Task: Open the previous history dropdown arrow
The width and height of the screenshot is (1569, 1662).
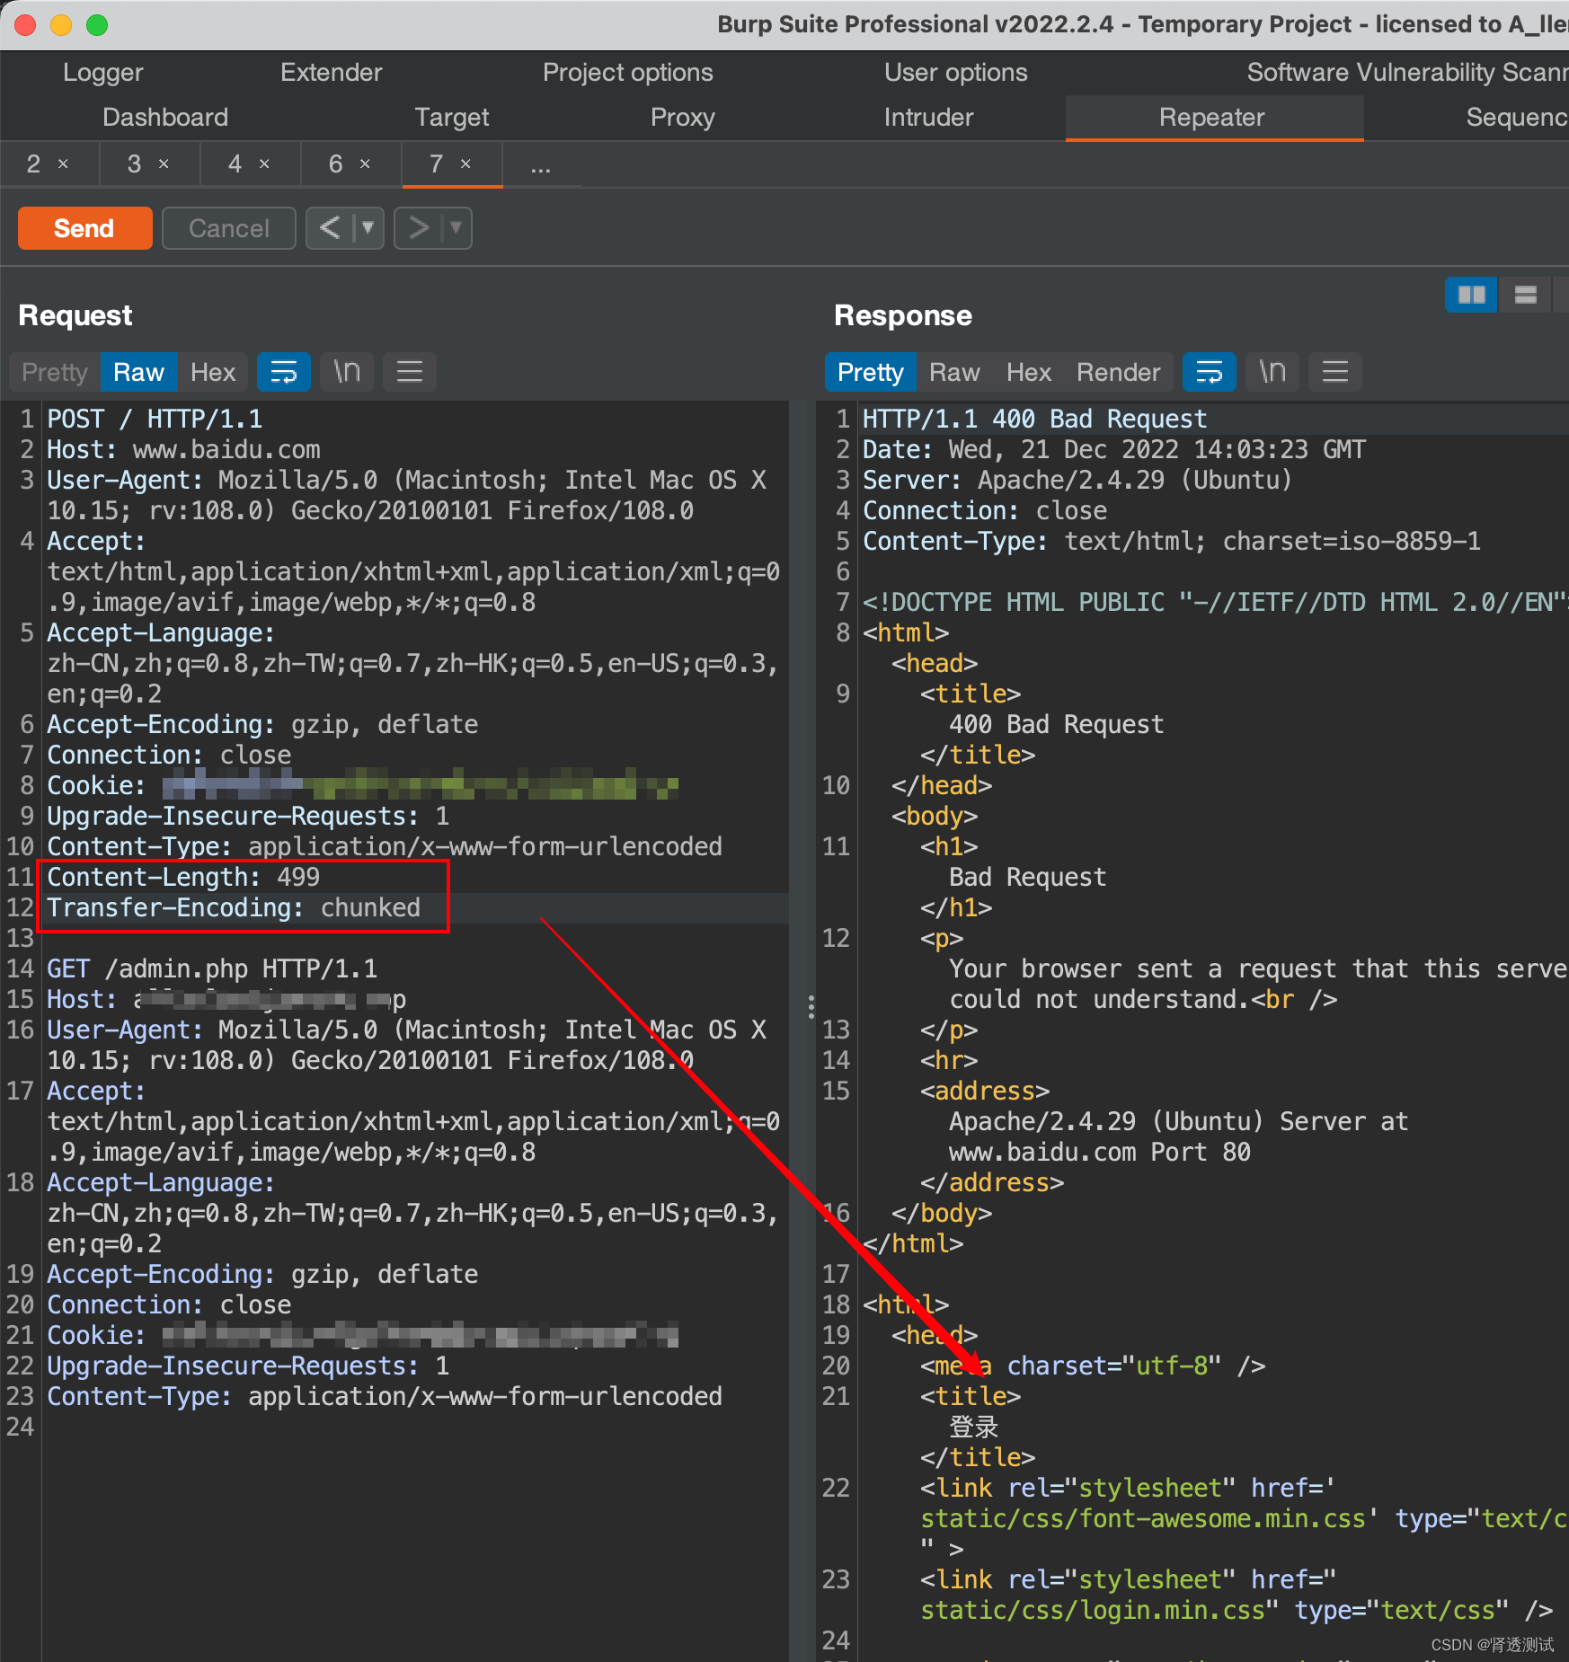Action: coord(368,228)
